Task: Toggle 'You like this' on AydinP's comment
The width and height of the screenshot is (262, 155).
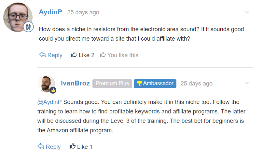Action: coord(119,55)
